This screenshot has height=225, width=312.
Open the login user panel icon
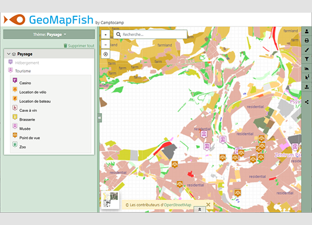pos(306,31)
